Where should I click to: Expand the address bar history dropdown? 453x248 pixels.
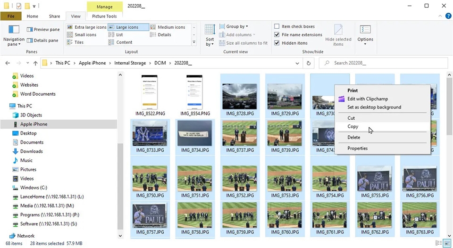click(x=297, y=63)
